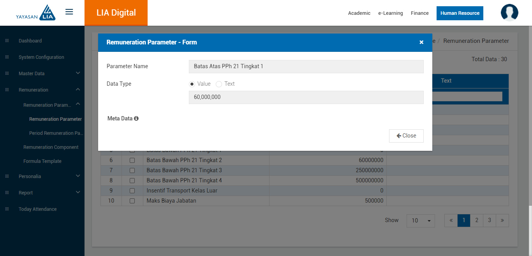Select the Text radio button
The height and width of the screenshot is (256, 532).
(x=219, y=84)
